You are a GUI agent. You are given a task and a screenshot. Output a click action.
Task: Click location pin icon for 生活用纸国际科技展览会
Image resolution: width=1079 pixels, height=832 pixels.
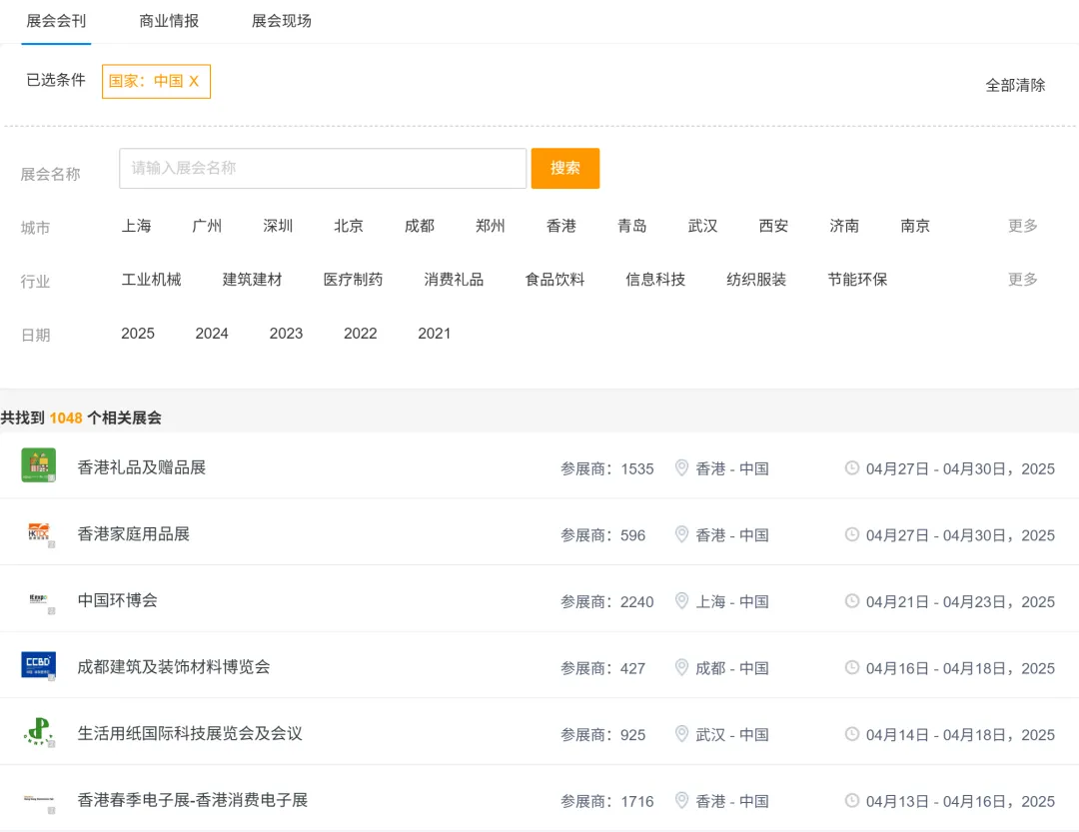click(682, 733)
